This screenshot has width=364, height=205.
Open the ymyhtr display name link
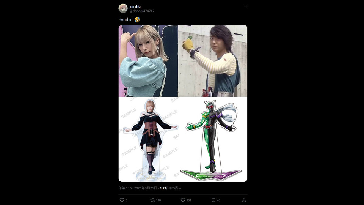pos(135,6)
